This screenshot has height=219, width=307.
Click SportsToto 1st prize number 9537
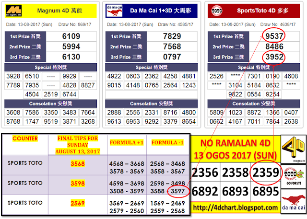[274, 36]
